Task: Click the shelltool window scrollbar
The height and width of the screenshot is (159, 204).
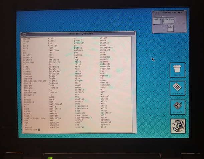Action: click(x=134, y=84)
